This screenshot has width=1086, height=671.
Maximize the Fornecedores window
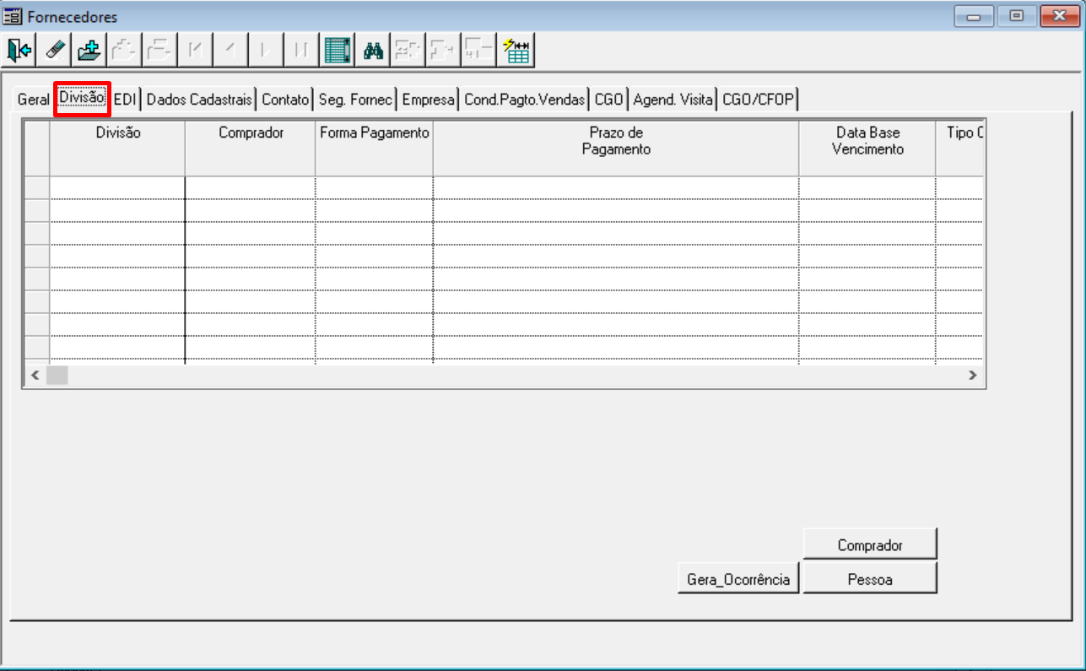pos(1017,16)
